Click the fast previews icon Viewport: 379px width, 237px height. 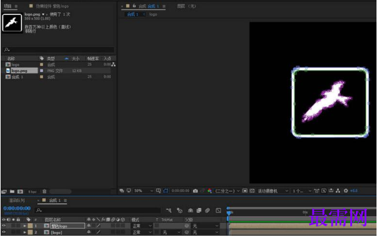pos(324,191)
